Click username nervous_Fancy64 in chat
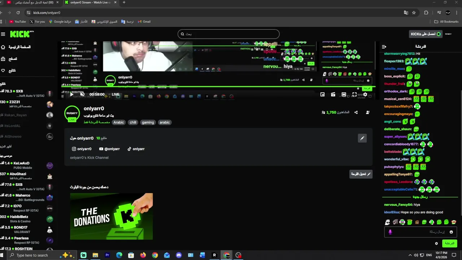The width and height of the screenshot is (462, 260). [x=398, y=205]
